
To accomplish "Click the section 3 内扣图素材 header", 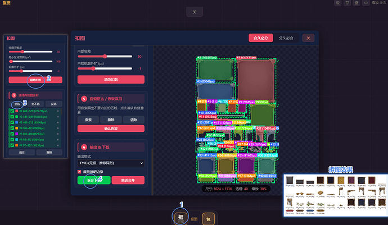I will click(35, 95).
